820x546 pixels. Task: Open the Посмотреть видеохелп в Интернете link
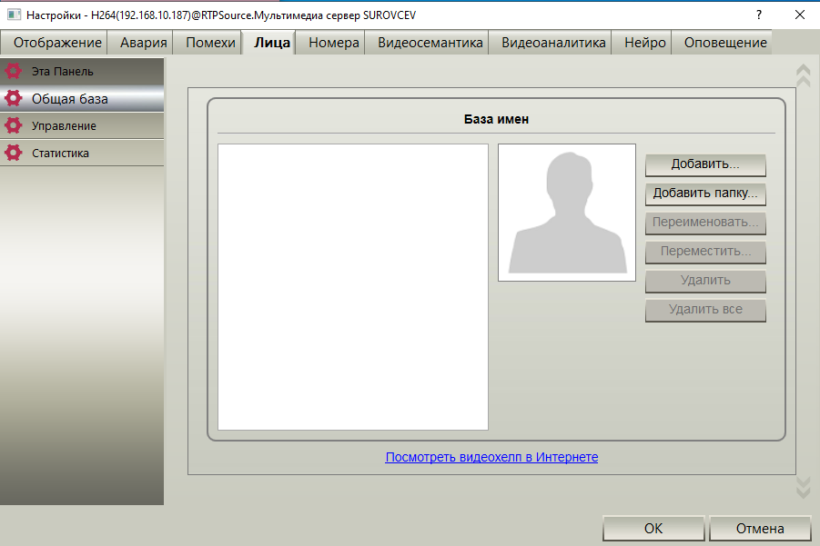[x=491, y=457]
